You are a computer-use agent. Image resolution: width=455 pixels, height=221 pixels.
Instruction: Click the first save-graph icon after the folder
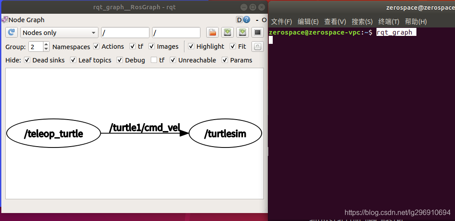coord(227,32)
